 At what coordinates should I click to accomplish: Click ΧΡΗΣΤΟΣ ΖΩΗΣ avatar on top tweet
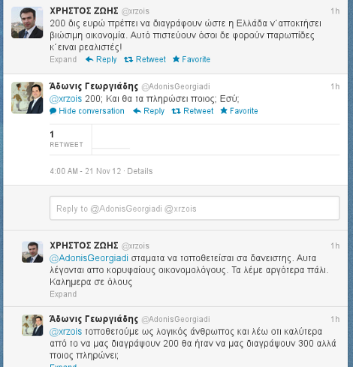coord(27,23)
